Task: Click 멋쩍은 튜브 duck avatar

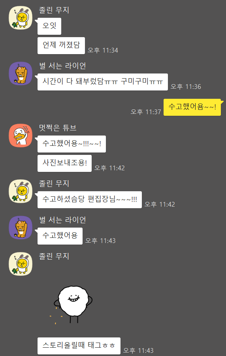Action: (21, 136)
